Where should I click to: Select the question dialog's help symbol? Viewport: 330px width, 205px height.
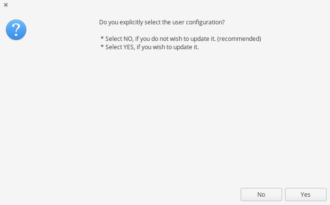tap(16, 30)
